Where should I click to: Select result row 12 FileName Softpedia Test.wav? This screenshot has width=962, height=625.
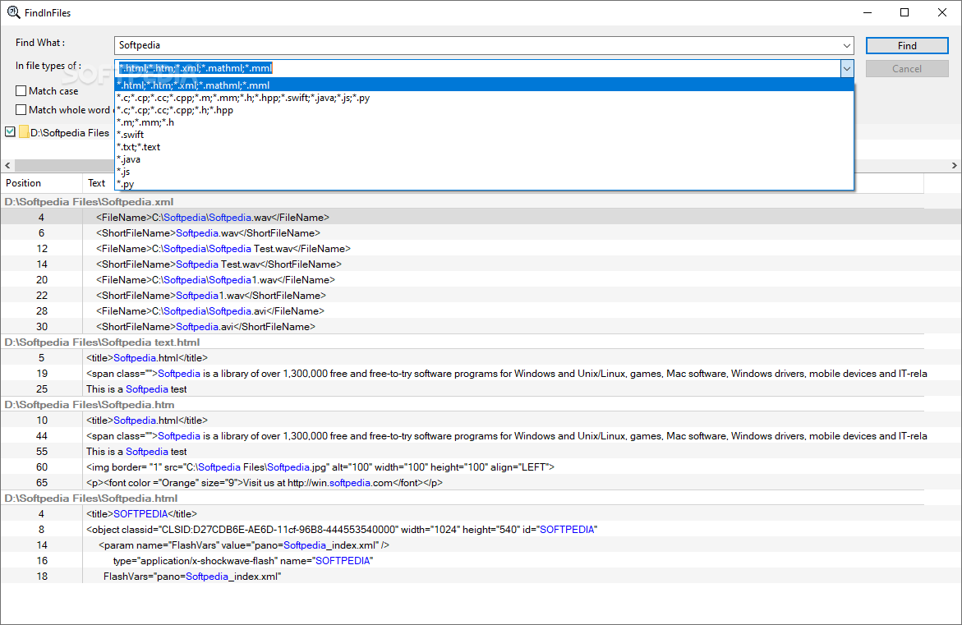pos(481,248)
